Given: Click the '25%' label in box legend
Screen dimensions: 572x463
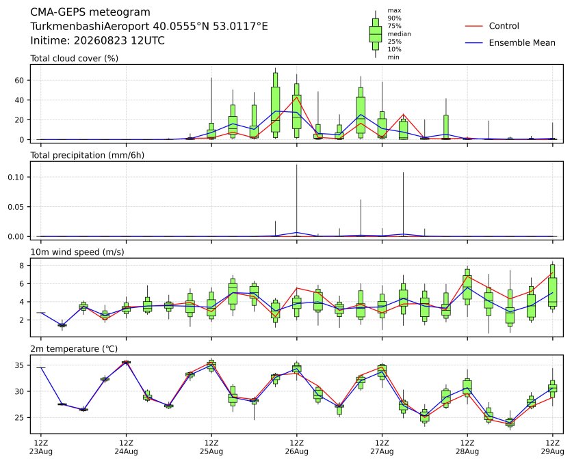Looking at the screenshot, I should (394, 42).
